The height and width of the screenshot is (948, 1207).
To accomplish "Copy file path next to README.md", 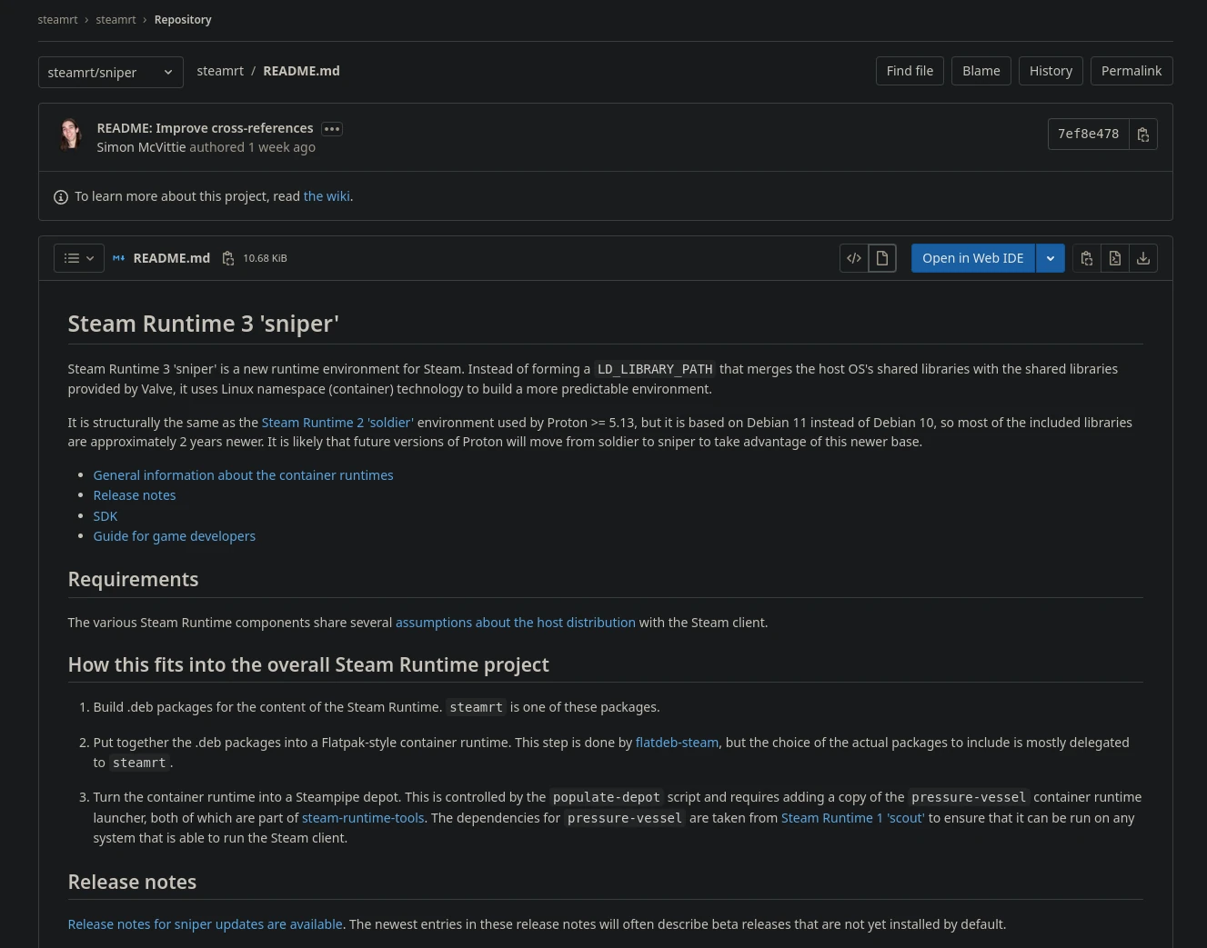I will pyautogui.click(x=228, y=258).
